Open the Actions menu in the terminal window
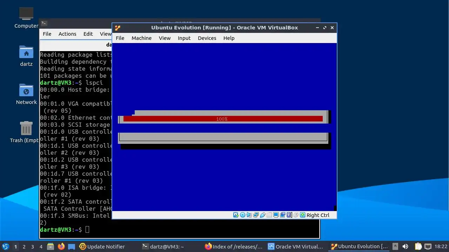This screenshot has width=449, height=252. pos(67,34)
